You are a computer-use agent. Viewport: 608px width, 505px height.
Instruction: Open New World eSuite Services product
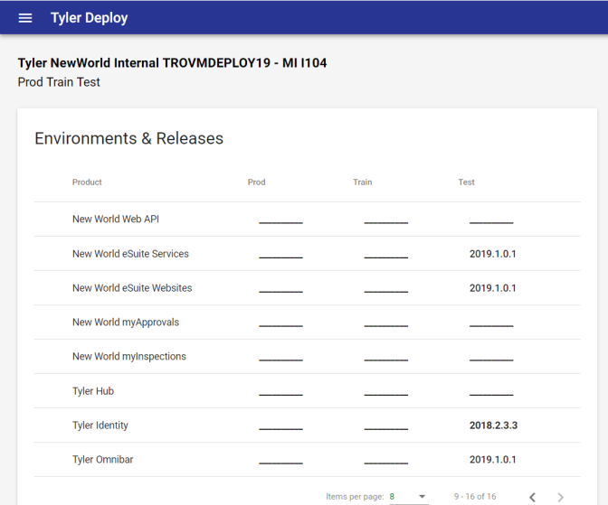pos(130,254)
